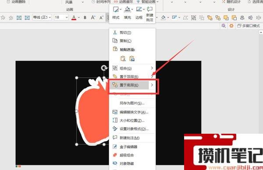The image size is (263, 170).
Task: Click Style (样式) in mini toolbar
Action: pyautogui.click(x=116, y=13)
